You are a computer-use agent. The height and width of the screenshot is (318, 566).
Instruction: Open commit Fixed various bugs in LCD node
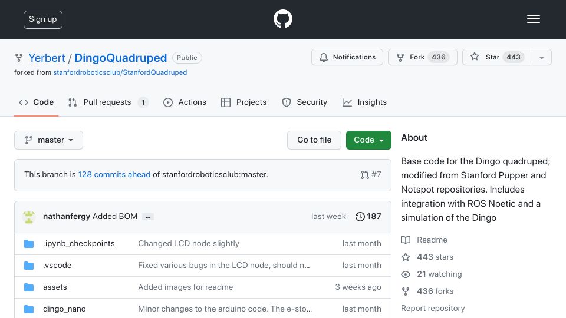tap(224, 266)
